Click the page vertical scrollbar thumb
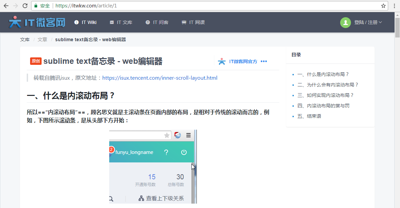 (397, 28)
